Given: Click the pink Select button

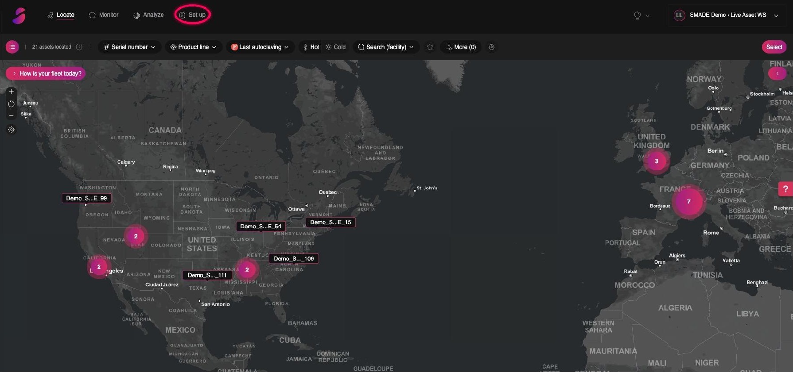Looking at the screenshot, I should [x=774, y=47].
